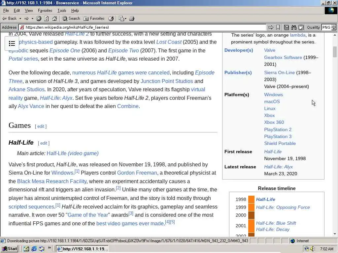Open Black Mesa Research Facility link
Screen dimensions: 338x253
pos(52,182)
